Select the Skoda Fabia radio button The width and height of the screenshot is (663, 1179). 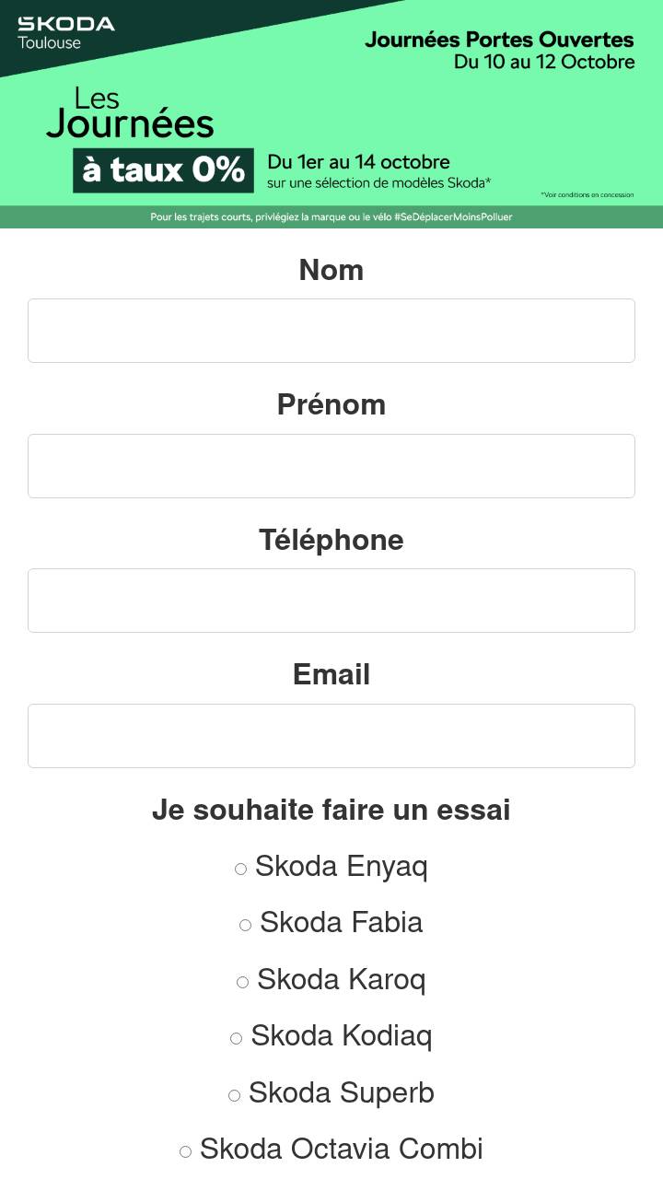coord(246,925)
